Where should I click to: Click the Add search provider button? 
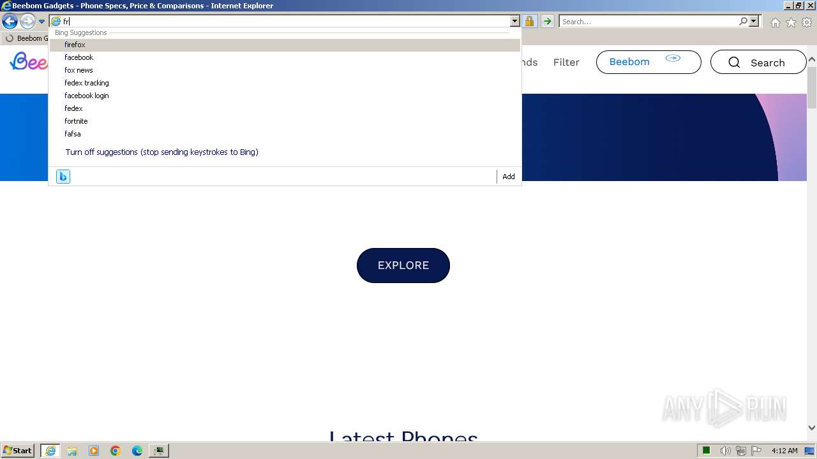pos(509,177)
